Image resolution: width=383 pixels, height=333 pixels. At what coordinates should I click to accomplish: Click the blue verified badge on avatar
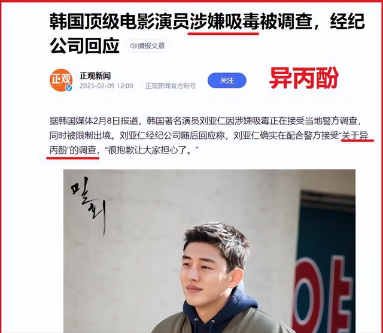coord(69,88)
